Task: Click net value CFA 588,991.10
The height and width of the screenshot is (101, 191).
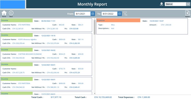Action: point(53,87)
